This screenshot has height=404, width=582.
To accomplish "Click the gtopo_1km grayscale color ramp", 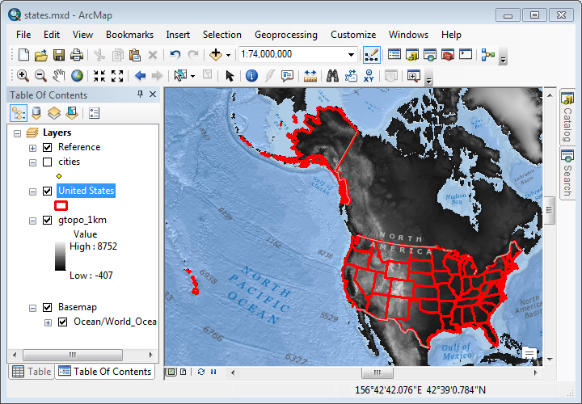I will pyautogui.click(x=60, y=256).
